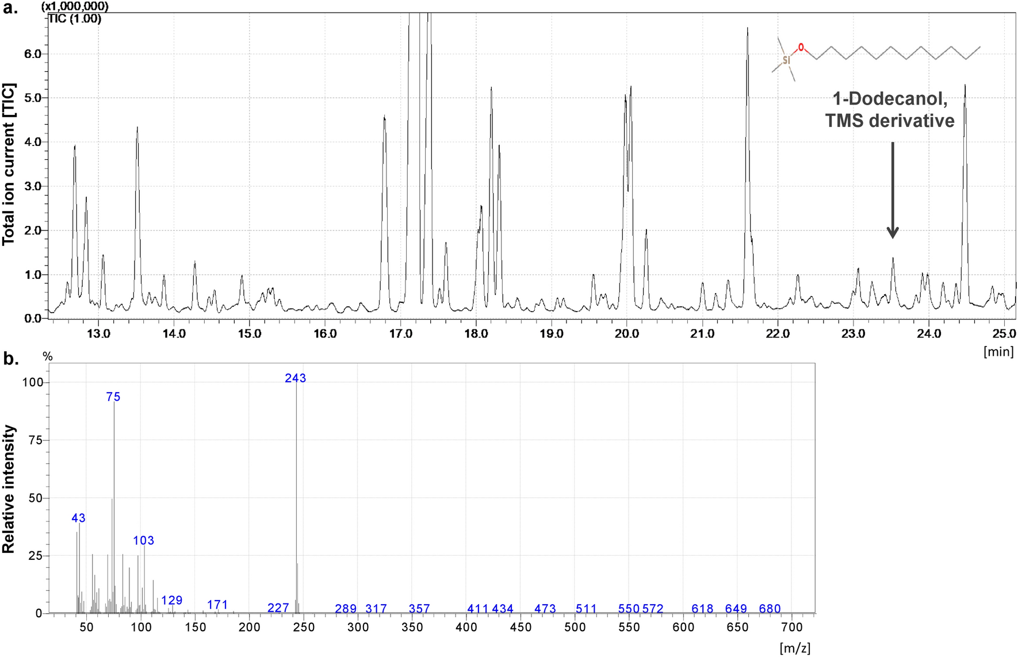Click the m/z 649 peak label
The image size is (1018, 657).
coord(736,609)
